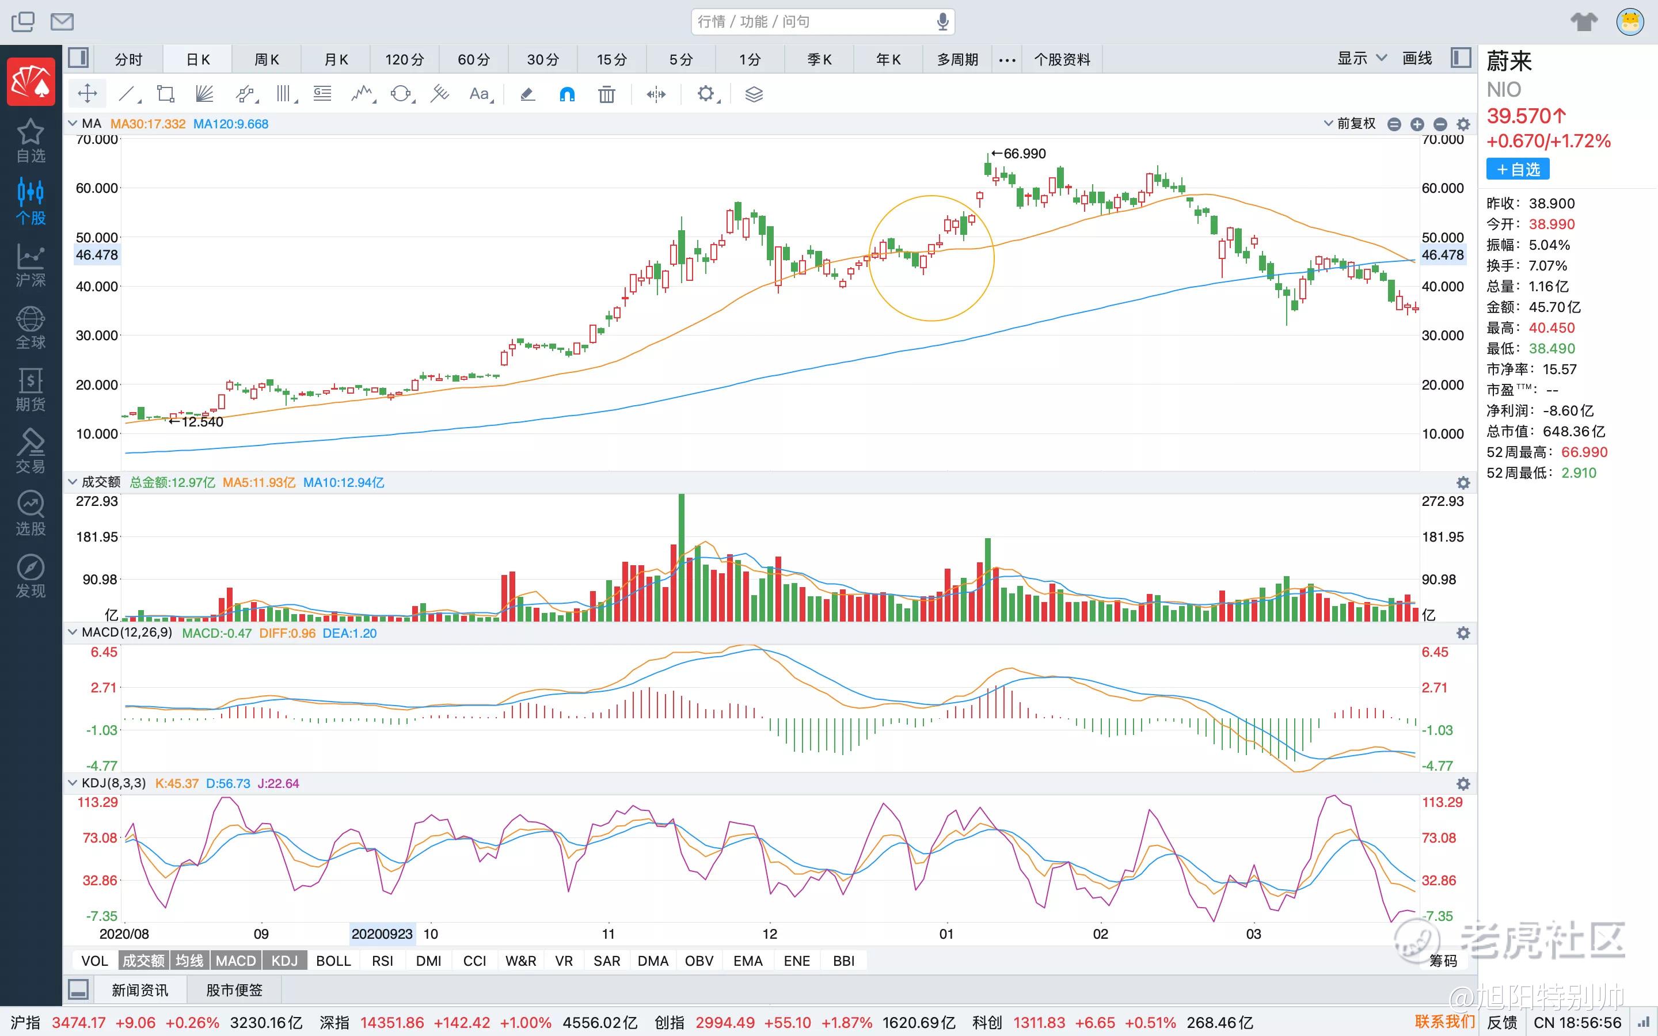Open the more periods ellipsis menu
Image resolution: width=1658 pixels, height=1036 pixels.
[1007, 60]
